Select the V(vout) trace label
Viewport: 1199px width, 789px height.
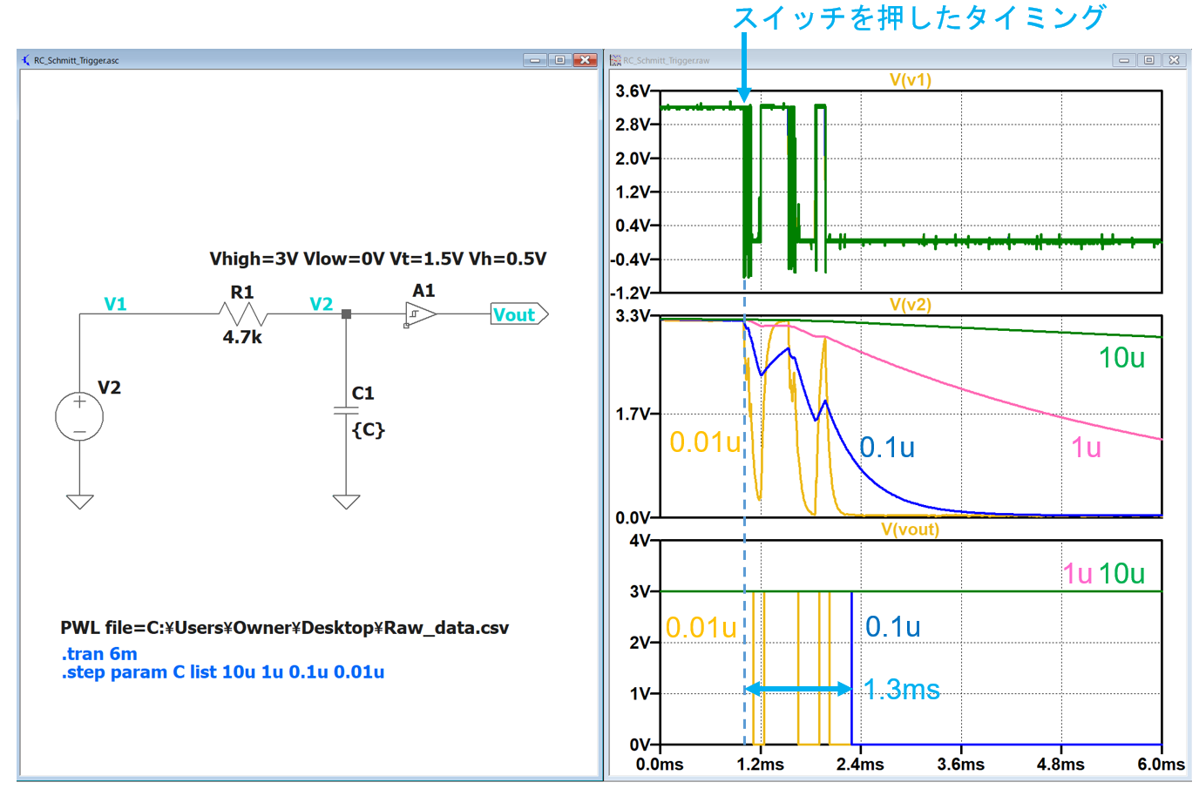tap(910, 529)
